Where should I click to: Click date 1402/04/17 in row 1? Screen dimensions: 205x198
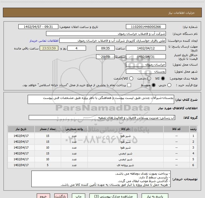[x=21, y=136]
